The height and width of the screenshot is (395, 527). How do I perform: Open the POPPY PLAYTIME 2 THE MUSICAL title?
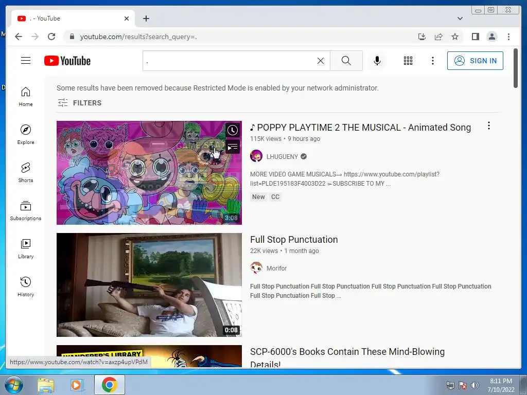360,128
